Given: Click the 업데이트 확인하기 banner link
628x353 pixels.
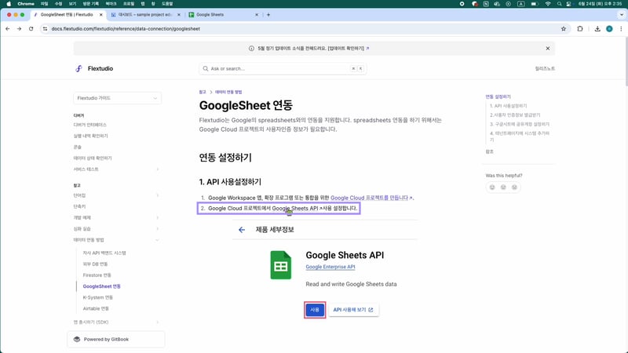Looking at the screenshot, I should [x=348, y=49].
